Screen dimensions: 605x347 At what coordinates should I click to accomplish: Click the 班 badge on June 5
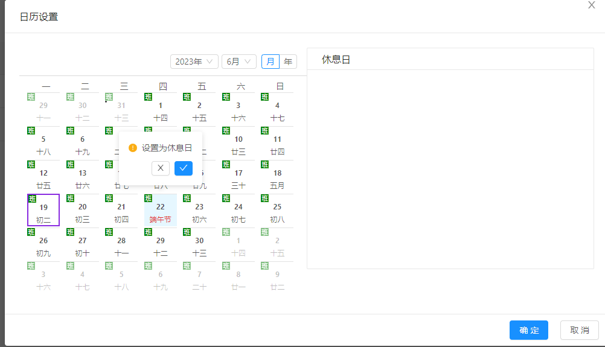[x=31, y=131]
